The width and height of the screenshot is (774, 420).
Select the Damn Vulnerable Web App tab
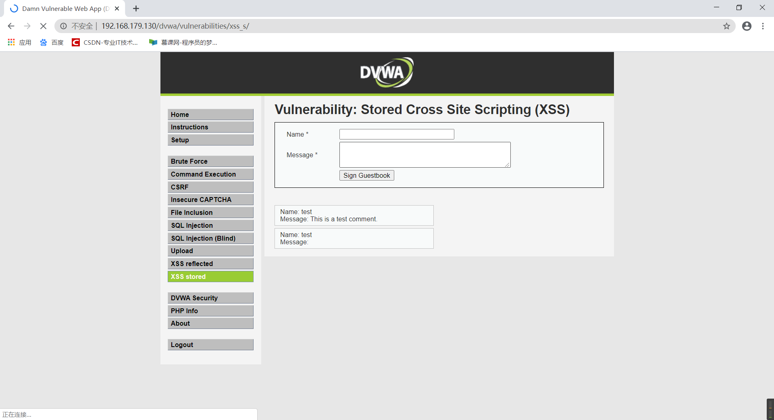pyautogui.click(x=64, y=8)
